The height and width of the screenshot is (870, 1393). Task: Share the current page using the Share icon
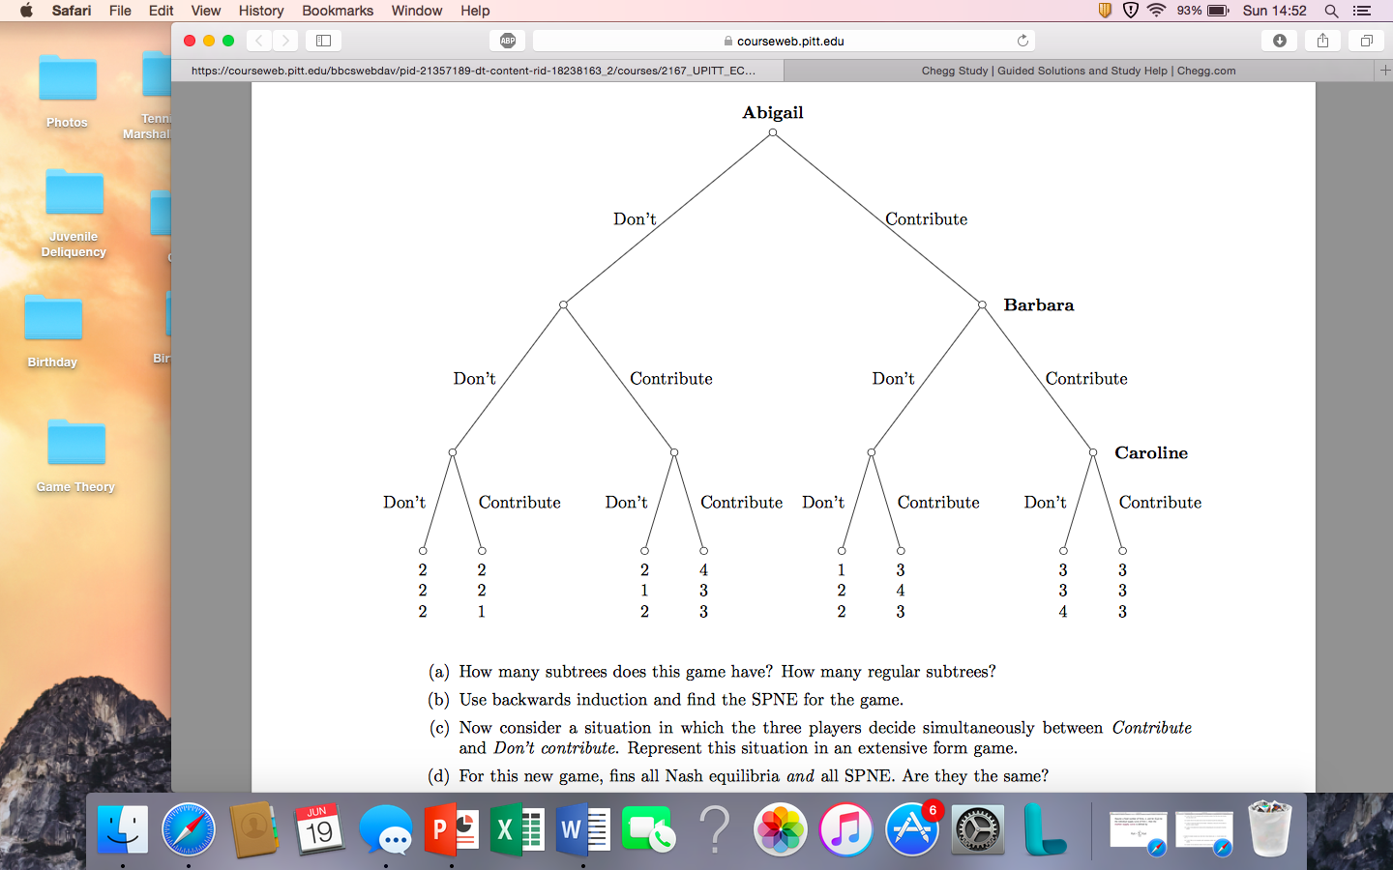coord(1322,41)
